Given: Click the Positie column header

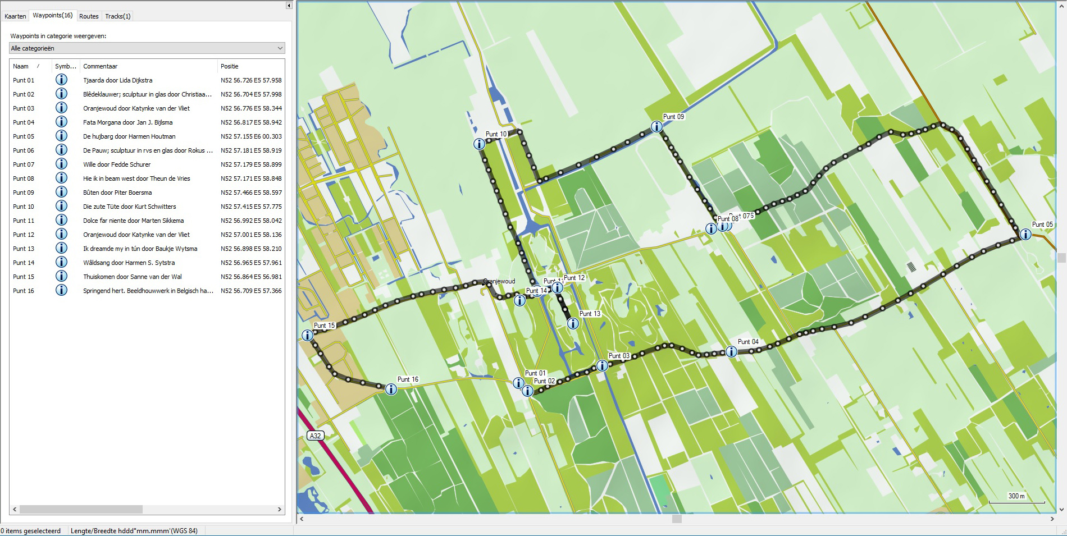Looking at the screenshot, I should 230,66.
